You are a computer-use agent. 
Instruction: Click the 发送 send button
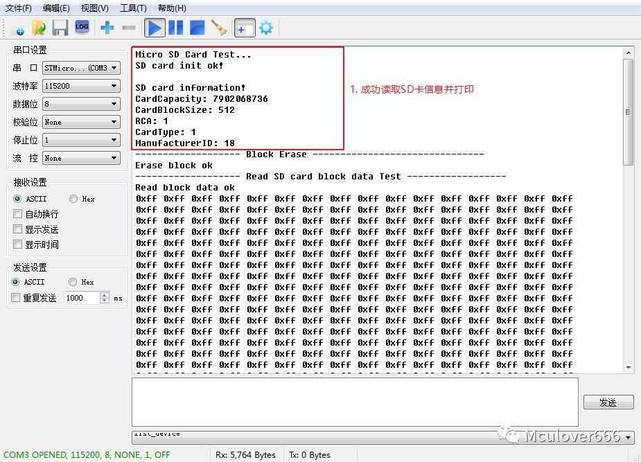(x=608, y=402)
